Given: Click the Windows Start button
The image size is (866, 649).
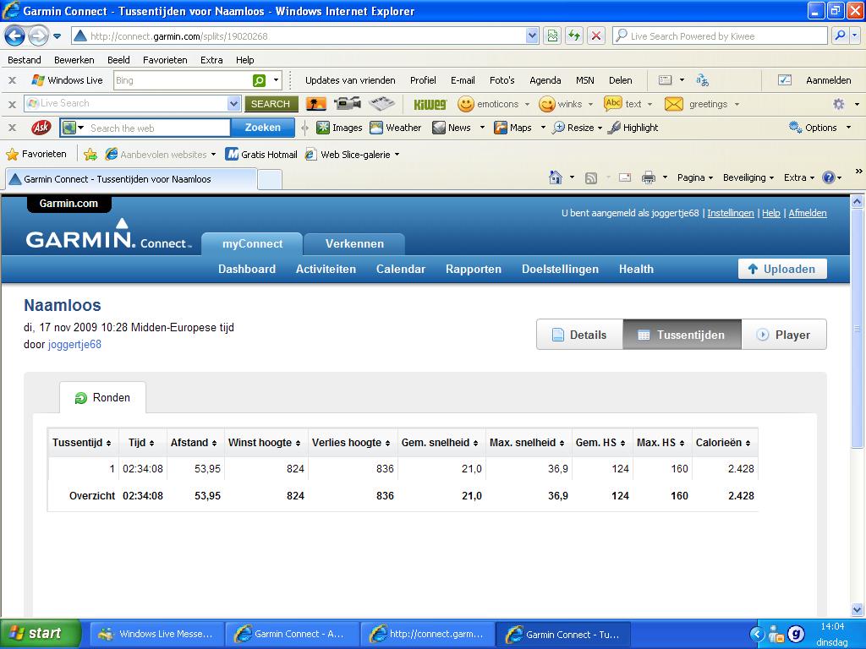Looking at the screenshot, I should [x=41, y=634].
